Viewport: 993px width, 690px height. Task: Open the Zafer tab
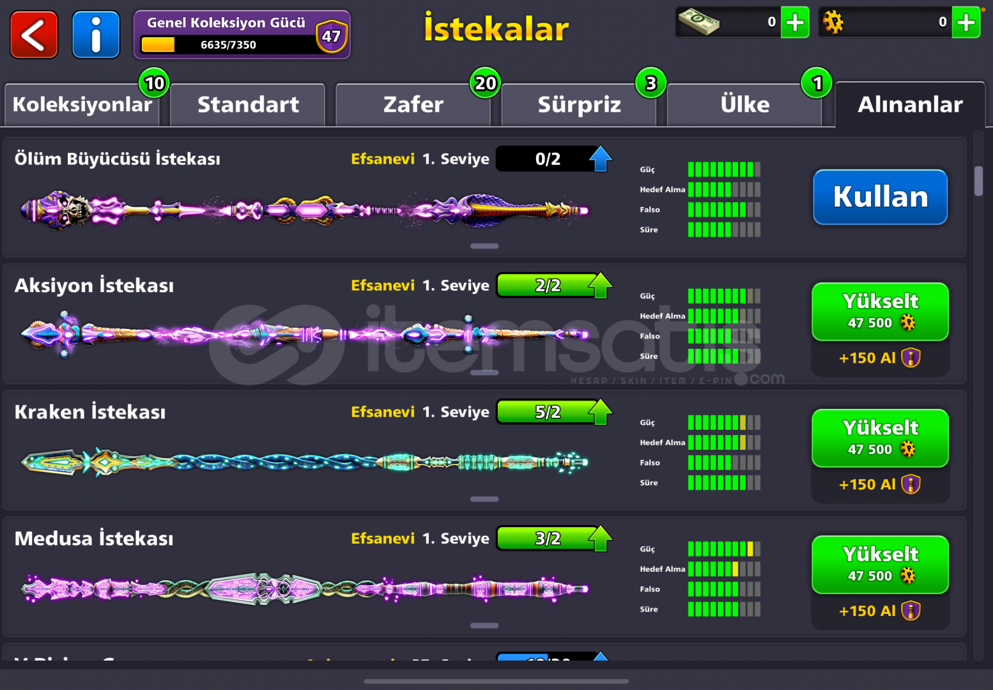click(413, 105)
